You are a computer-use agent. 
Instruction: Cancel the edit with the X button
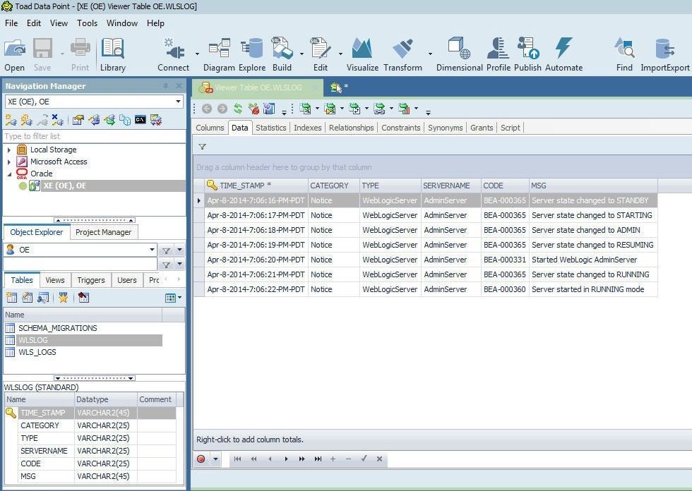(x=379, y=459)
